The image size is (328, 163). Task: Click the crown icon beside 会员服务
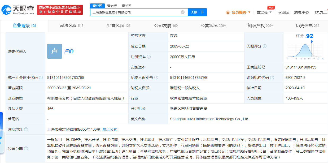pyautogui.click(x=228, y=12)
